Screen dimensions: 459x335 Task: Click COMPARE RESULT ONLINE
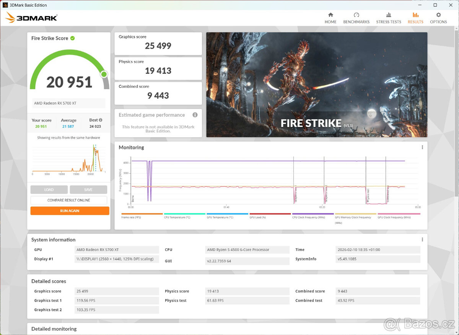[69, 200]
